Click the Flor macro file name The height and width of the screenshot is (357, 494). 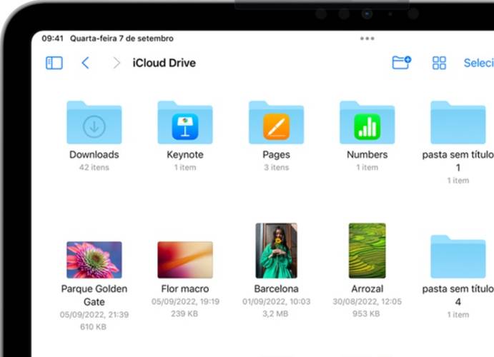[x=185, y=288]
